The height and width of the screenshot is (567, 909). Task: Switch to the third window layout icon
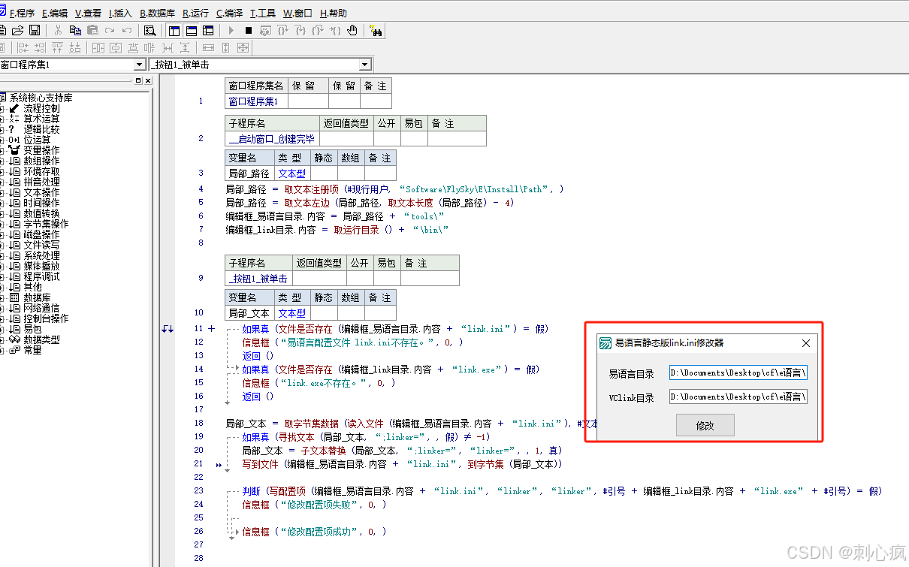[208, 30]
